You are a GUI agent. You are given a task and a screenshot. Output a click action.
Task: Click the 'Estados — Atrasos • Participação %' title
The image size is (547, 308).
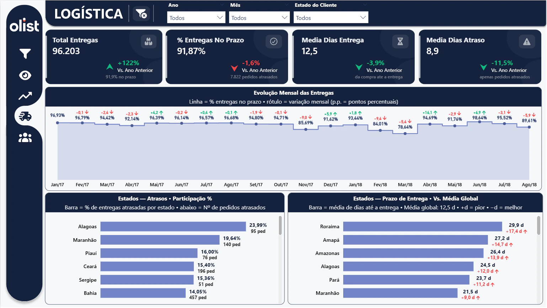point(165,199)
